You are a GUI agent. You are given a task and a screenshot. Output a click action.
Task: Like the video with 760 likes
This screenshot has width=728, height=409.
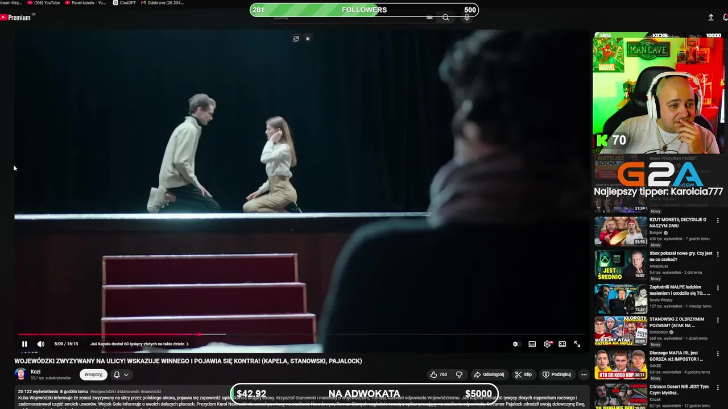coord(439,374)
